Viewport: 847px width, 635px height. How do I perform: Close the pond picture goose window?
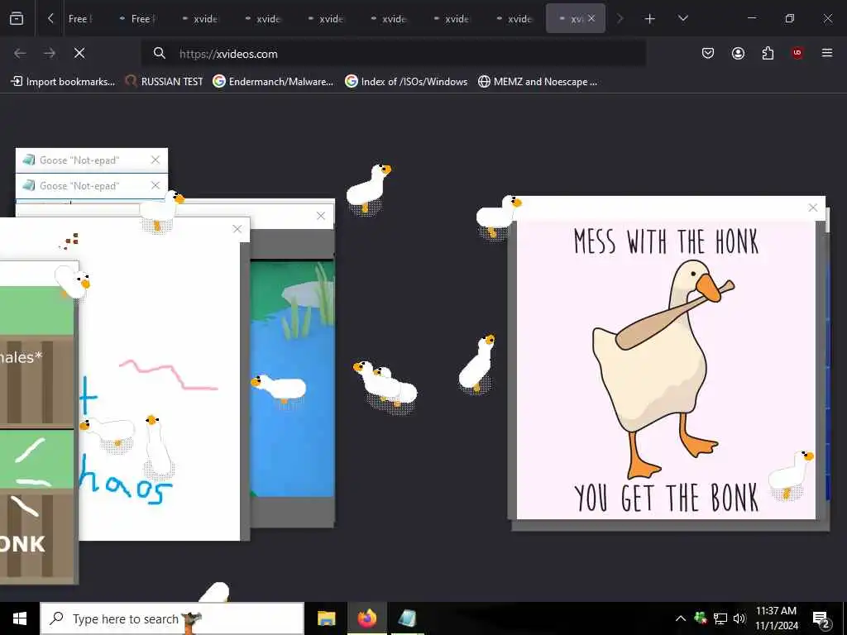click(321, 216)
